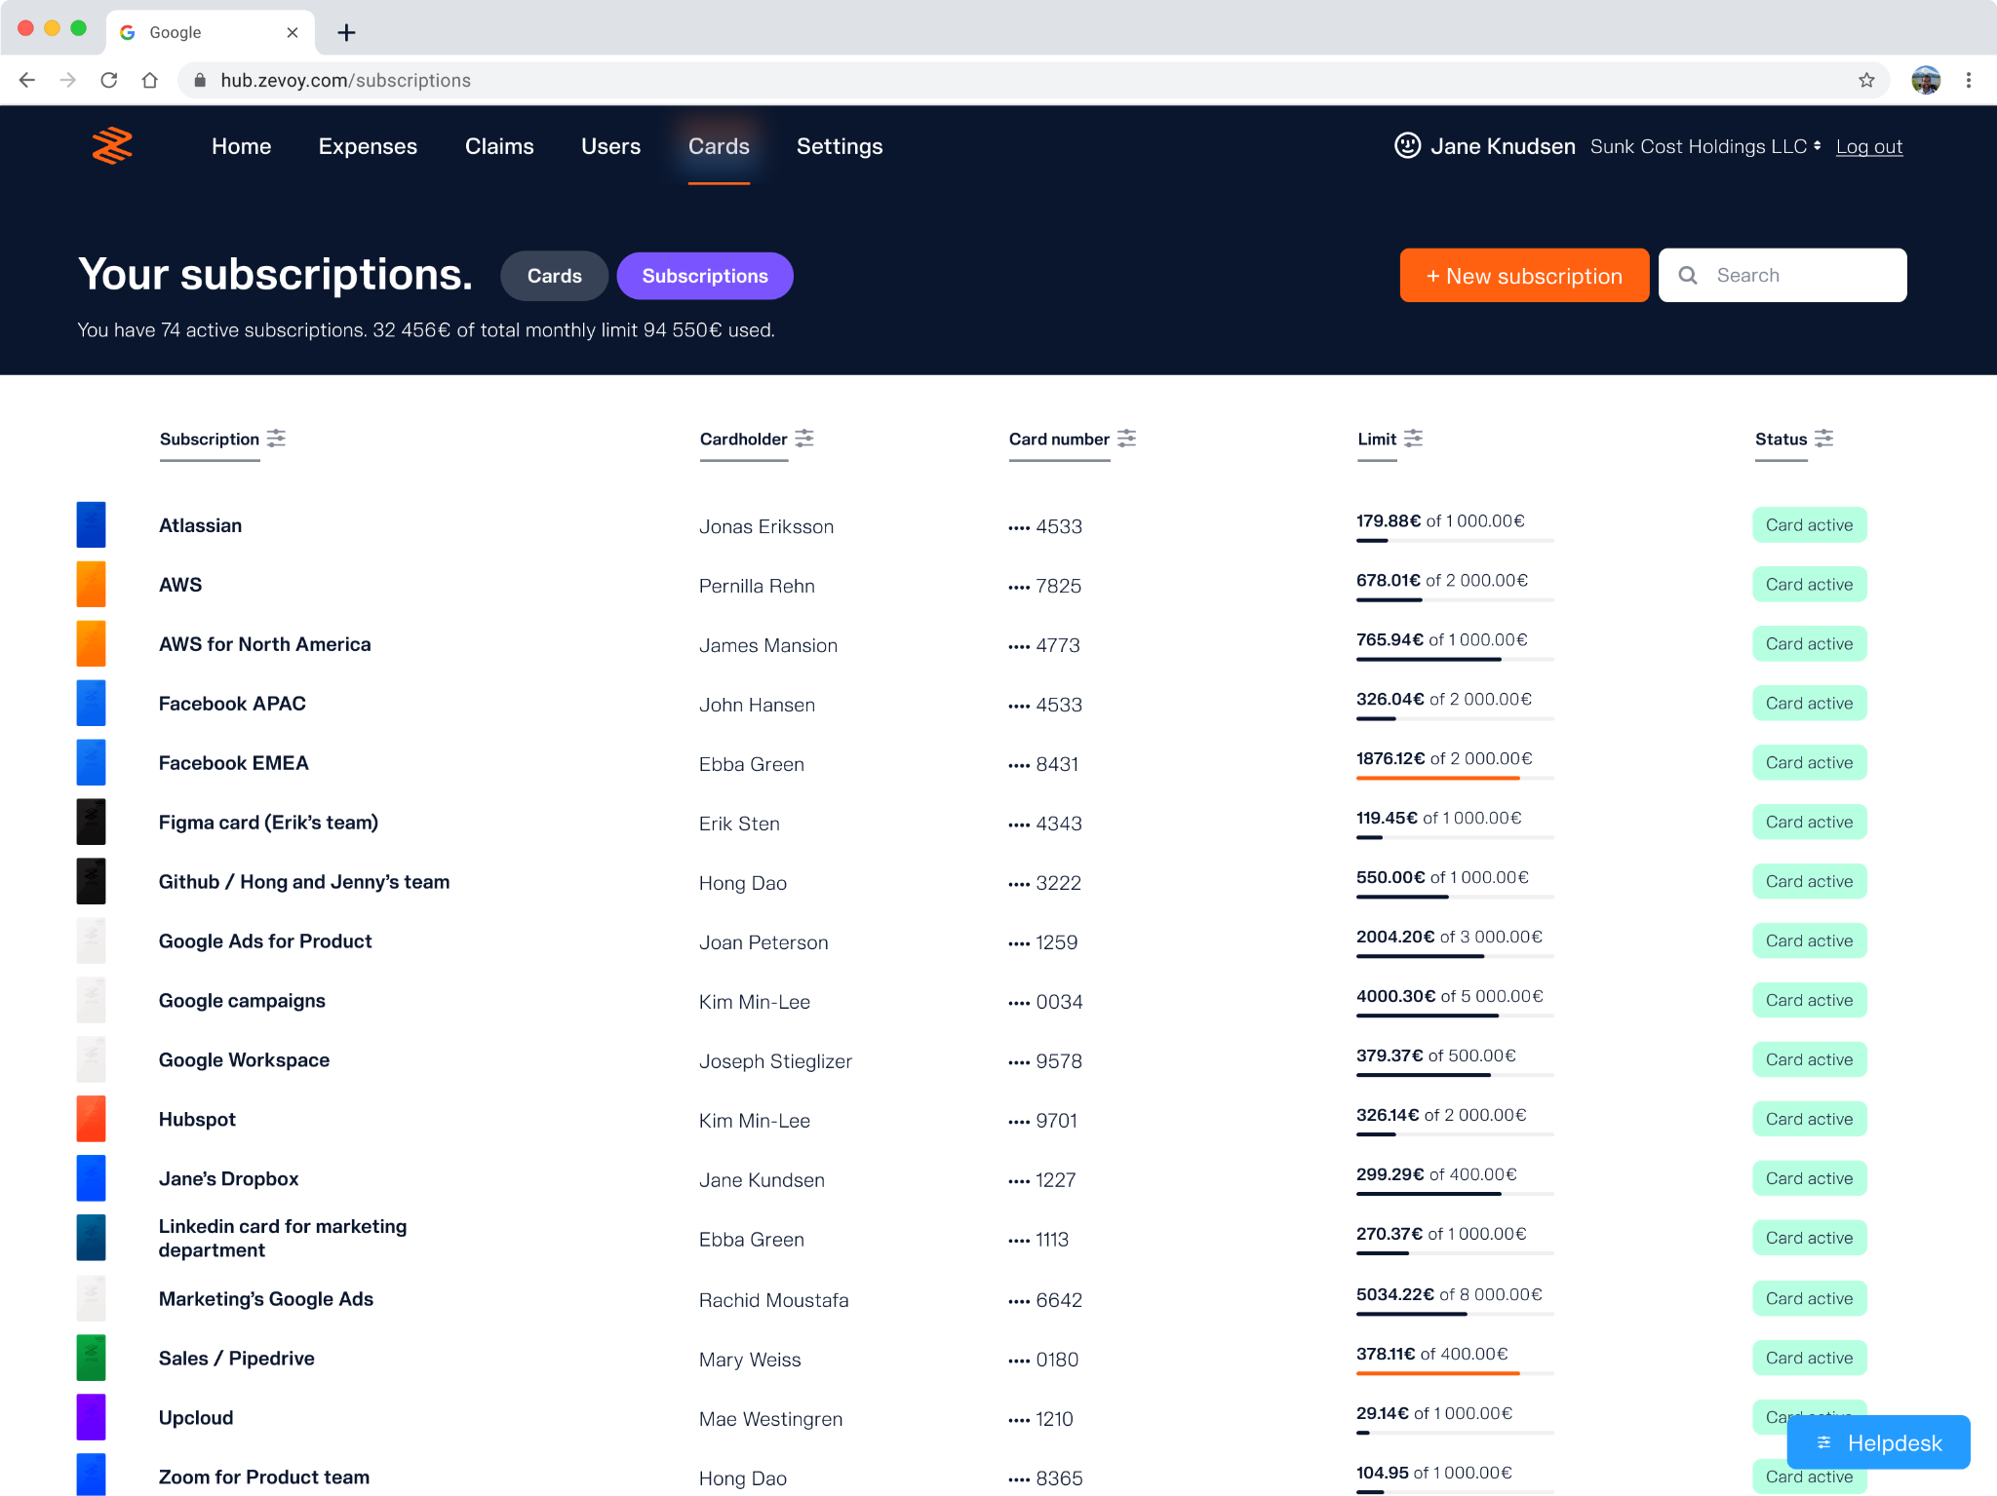Open the Github / Hong and Jenny's team subscription
Viewport: 1997px width, 1496px height.
[304, 882]
